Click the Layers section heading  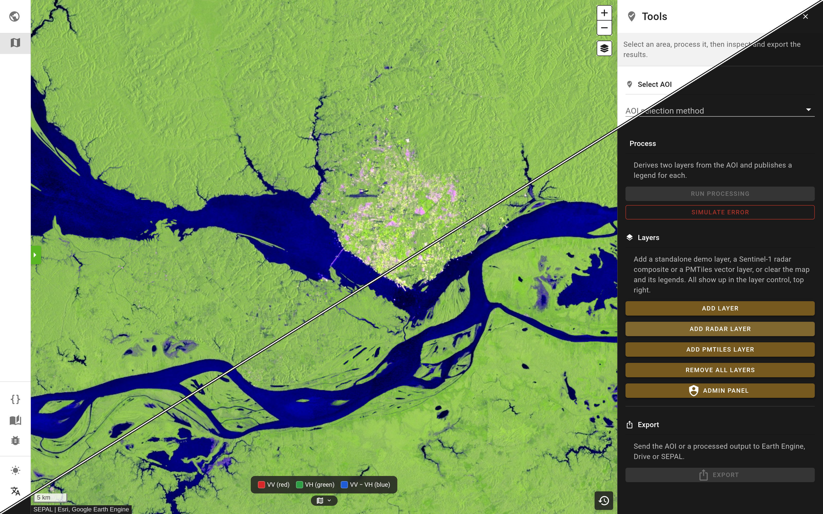648,238
